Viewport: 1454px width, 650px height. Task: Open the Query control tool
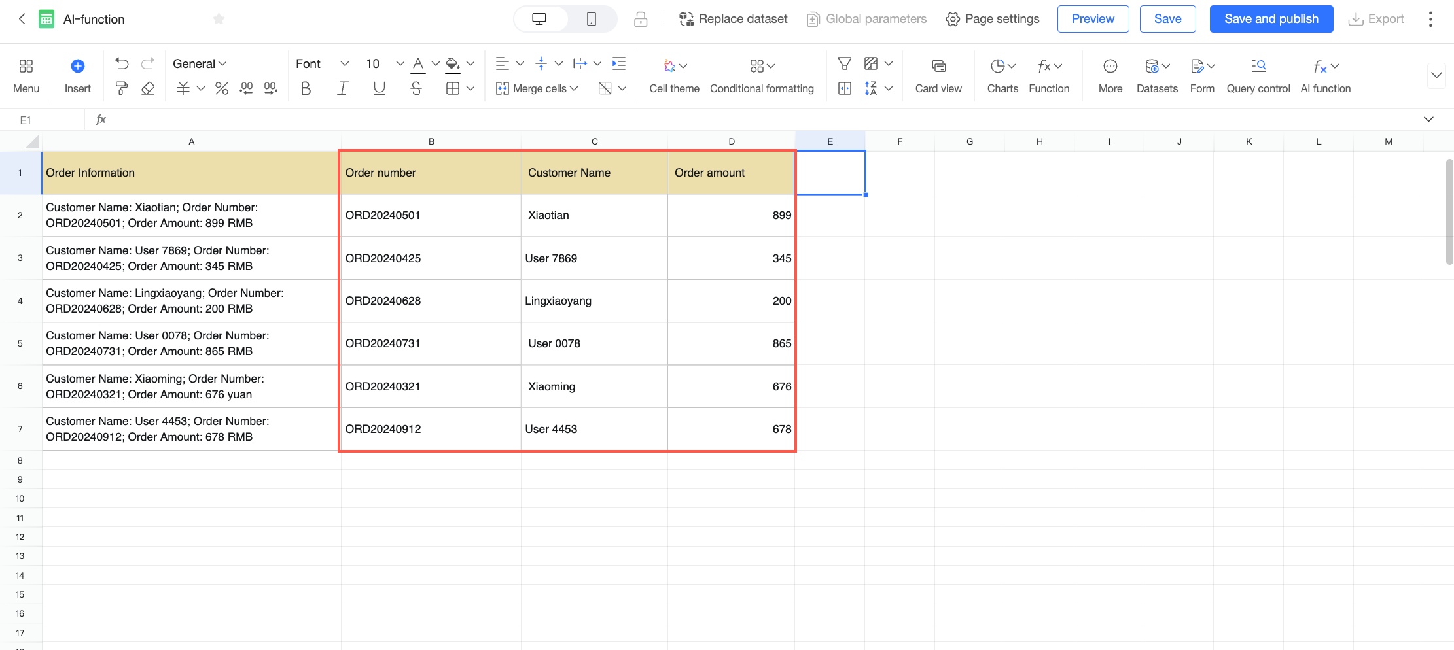[x=1258, y=75]
